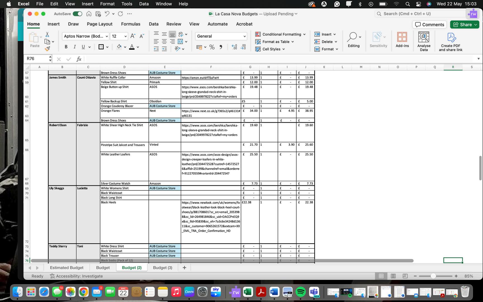This screenshot has width=483, height=302.
Task: Decrease font size with smaller A icon
Action: [x=142, y=36]
